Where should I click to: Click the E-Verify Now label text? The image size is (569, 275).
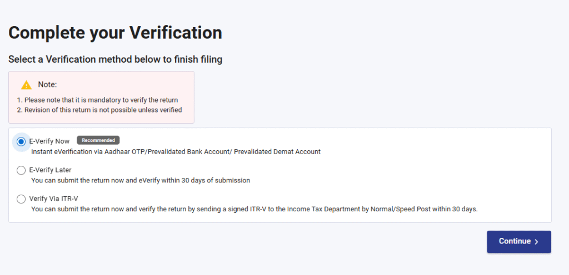pyautogui.click(x=49, y=141)
